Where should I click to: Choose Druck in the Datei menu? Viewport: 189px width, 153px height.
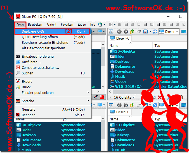pos(53,87)
